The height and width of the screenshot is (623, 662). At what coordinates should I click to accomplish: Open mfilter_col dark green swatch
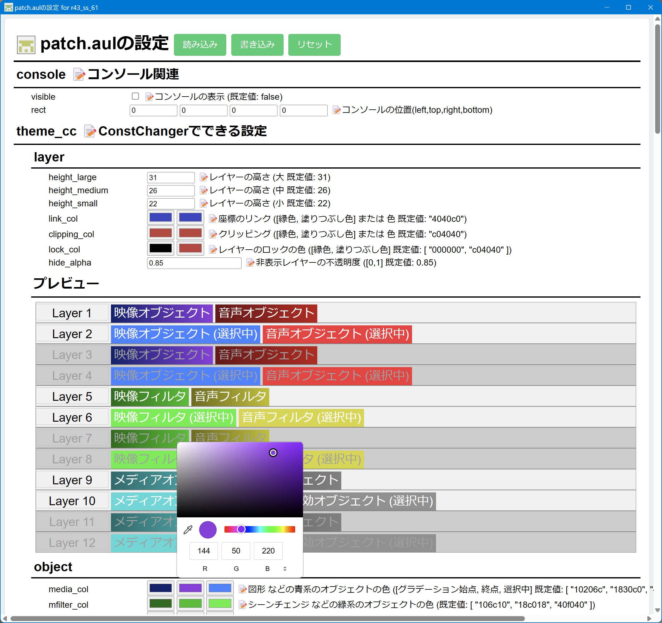(161, 603)
